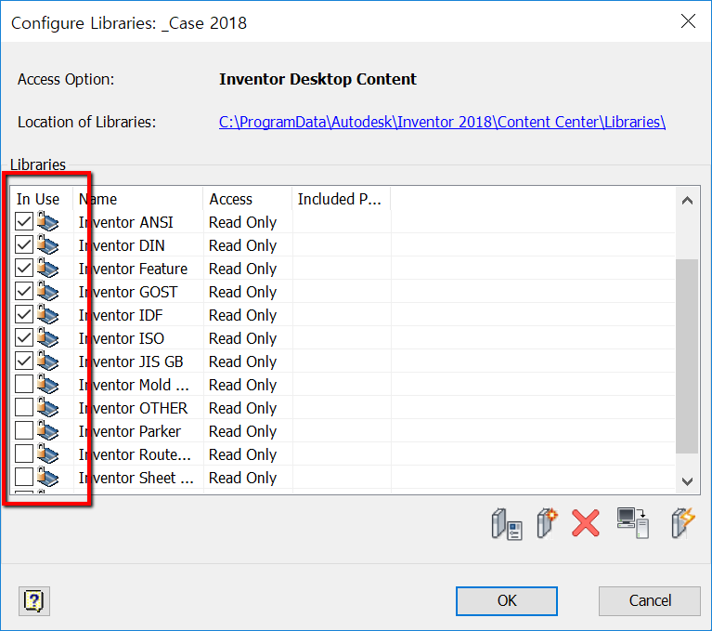This screenshot has height=631, width=712.
Task: Select the Inventor Mold ... name text
Action: click(134, 385)
